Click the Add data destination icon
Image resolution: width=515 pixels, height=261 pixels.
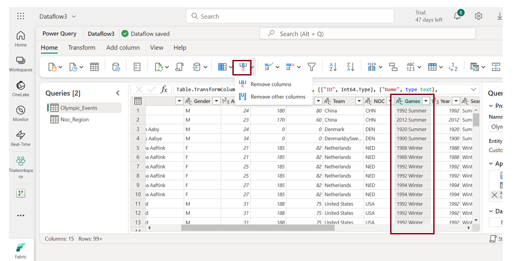pos(196,67)
